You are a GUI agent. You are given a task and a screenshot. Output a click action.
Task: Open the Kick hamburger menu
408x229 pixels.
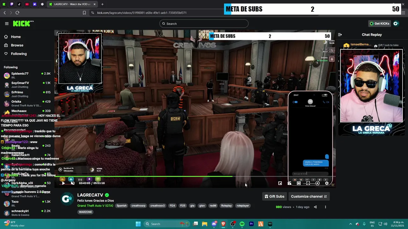(7, 24)
